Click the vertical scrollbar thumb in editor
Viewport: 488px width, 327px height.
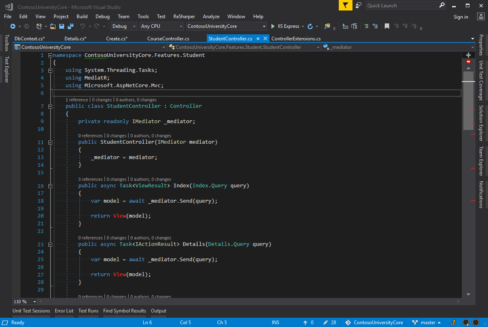[x=468, y=101]
